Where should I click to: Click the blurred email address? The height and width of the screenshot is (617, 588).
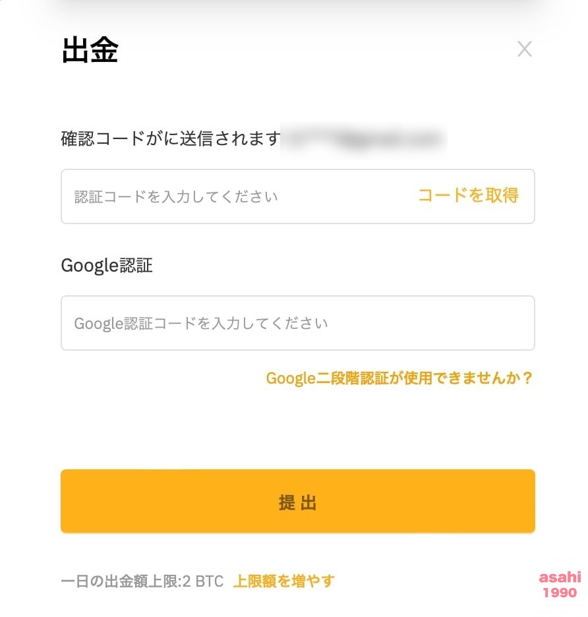[x=364, y=139]
